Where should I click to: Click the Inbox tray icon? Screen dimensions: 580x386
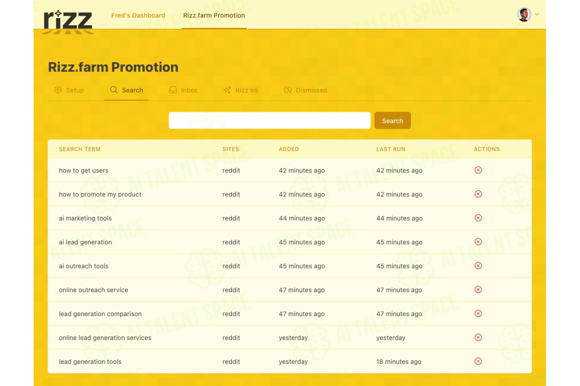point(173,90)
